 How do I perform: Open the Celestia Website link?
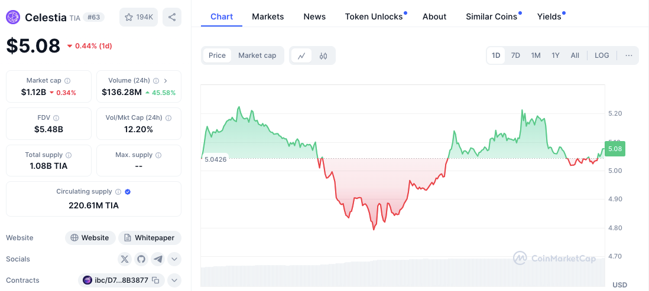pos(90,238)
